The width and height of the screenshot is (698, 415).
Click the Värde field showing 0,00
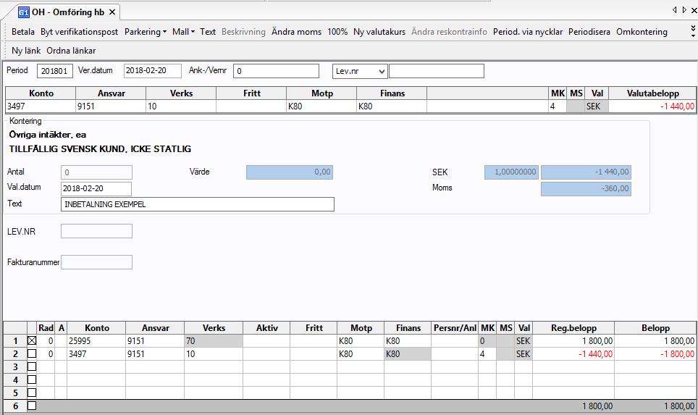[290, 172]
